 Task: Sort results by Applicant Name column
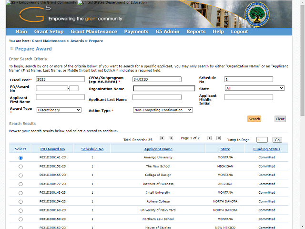tap(159, 149)
